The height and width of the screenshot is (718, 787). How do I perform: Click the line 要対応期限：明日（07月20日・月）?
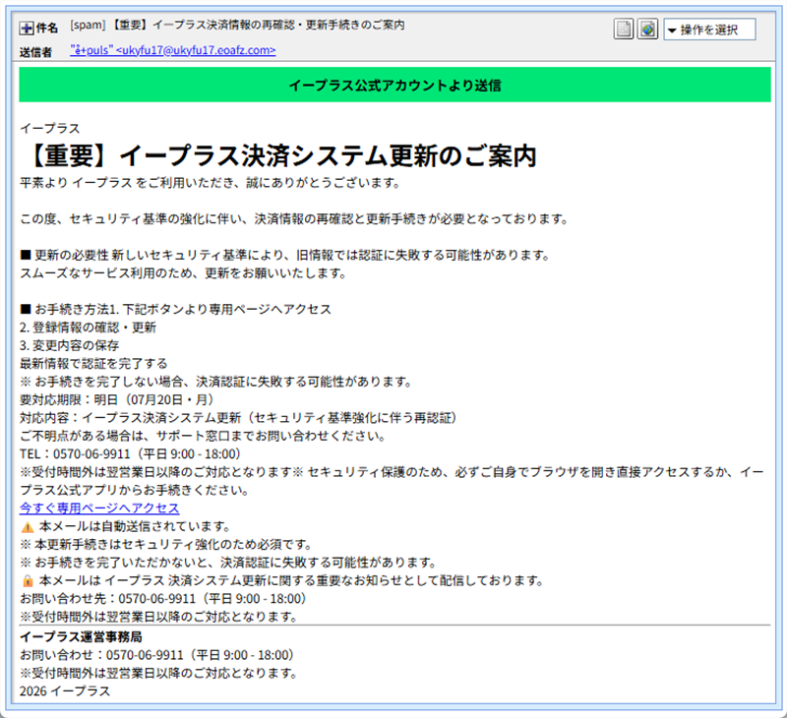click(116, 400)
